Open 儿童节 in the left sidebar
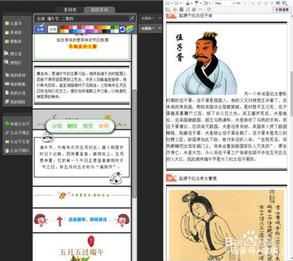Image resolution: width=293 pixels, height=261 pixels. tap(13, 23)
